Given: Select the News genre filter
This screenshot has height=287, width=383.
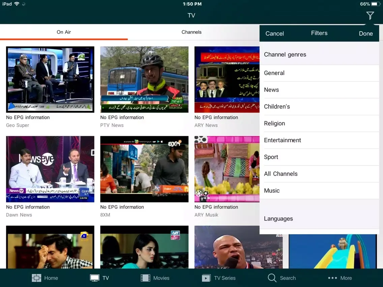Looking at the screenshot, I should tap(319, 90).
